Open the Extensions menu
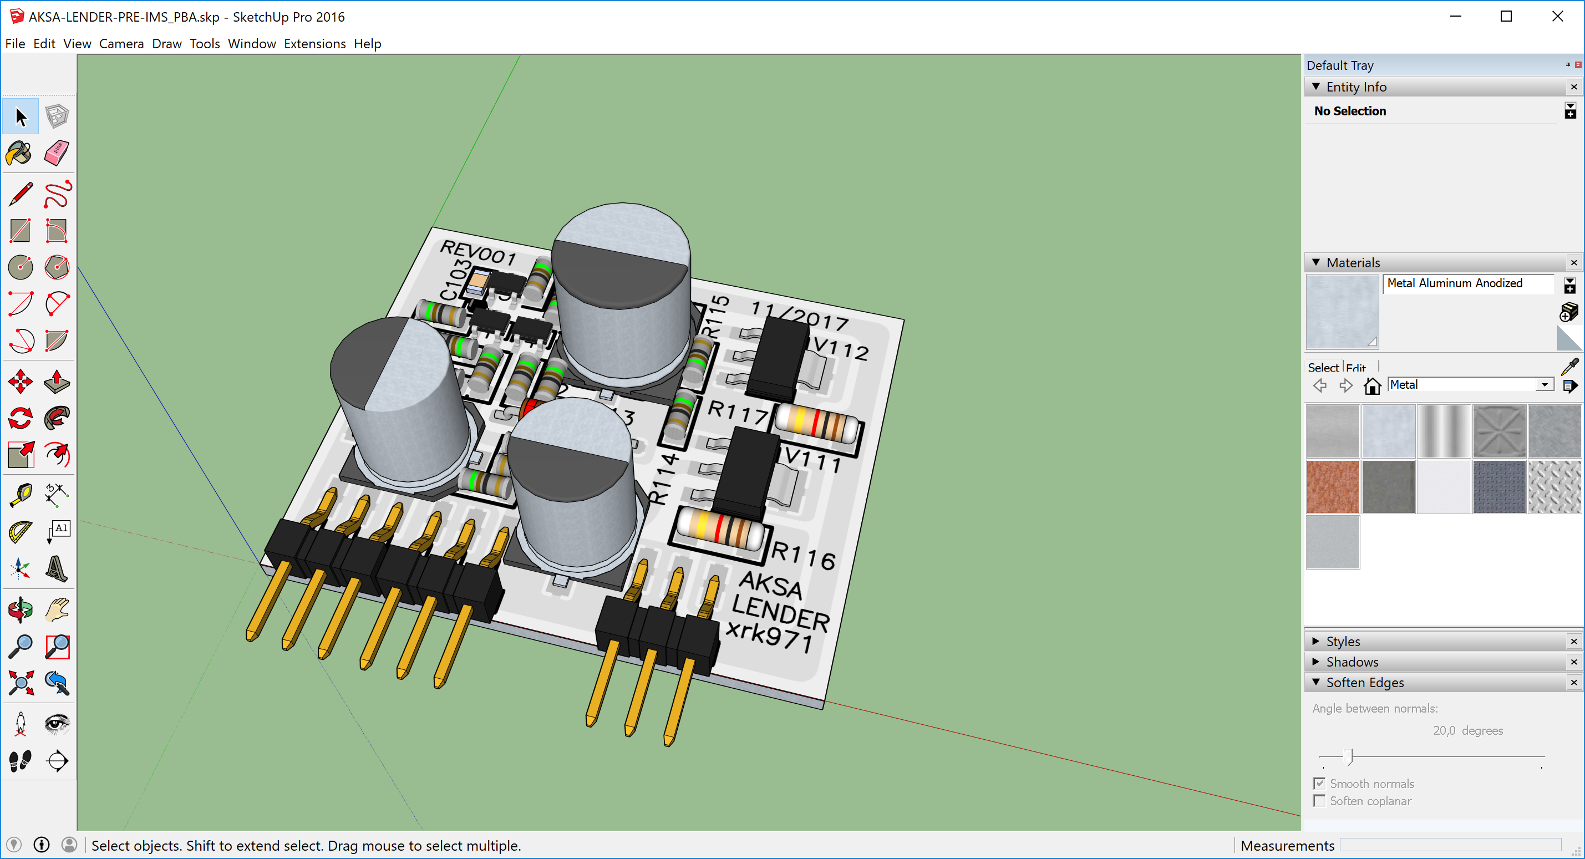1585x859 pixels. [x=314, y=44]
